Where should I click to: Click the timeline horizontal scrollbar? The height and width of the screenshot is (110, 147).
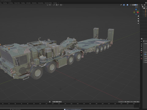[x=70, y=108]
